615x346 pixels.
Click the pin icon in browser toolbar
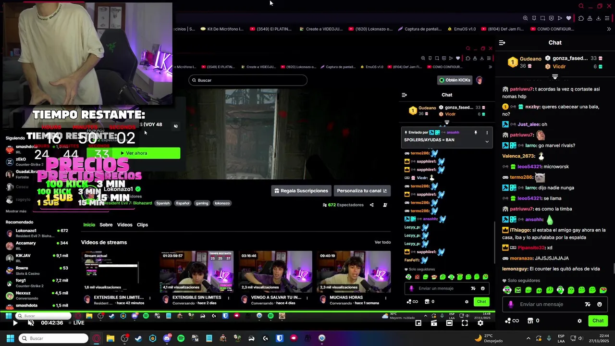534,18
